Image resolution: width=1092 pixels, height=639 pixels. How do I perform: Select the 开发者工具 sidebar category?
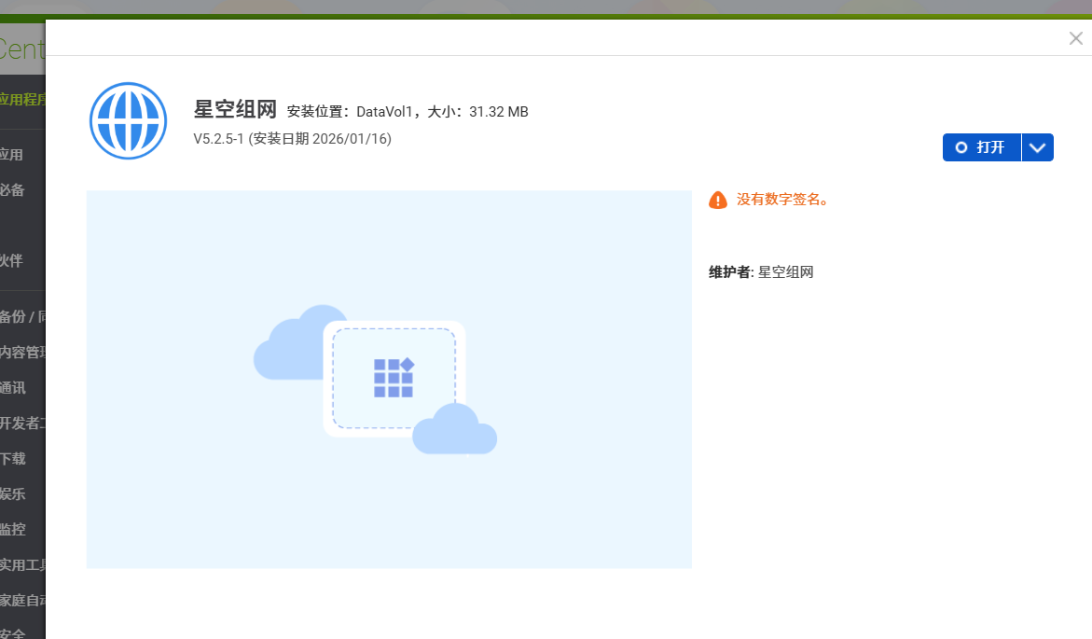tap(22, 423)
